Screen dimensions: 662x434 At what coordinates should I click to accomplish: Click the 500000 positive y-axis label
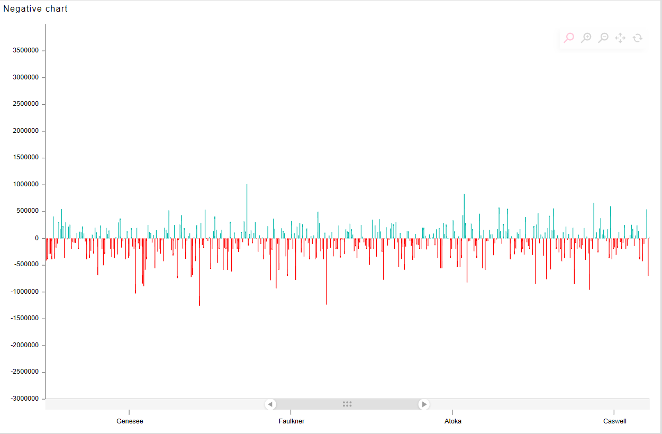tap(27, 211)
